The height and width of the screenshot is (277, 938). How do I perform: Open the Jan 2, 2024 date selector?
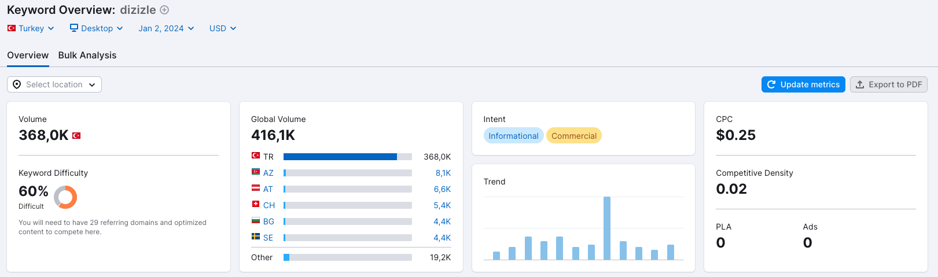(x=166, y=28)
